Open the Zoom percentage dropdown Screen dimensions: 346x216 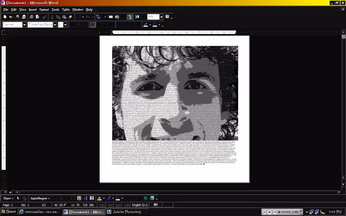pos(162,17)
